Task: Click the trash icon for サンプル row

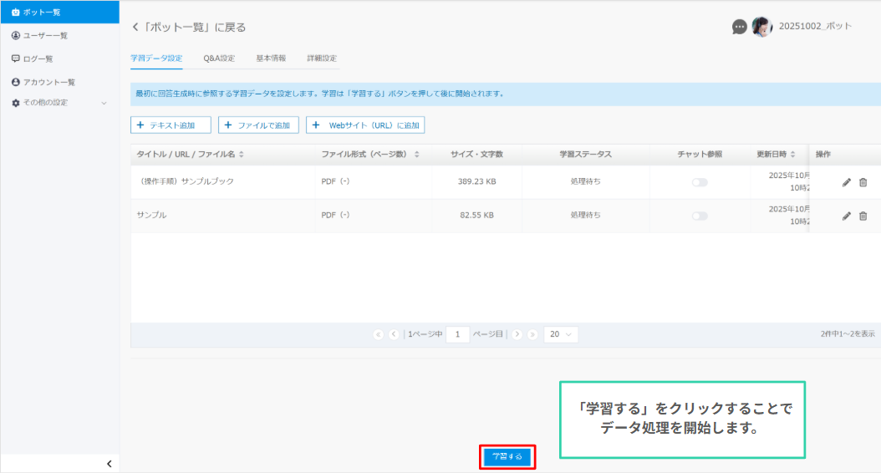Action: [x=863, y=216]
